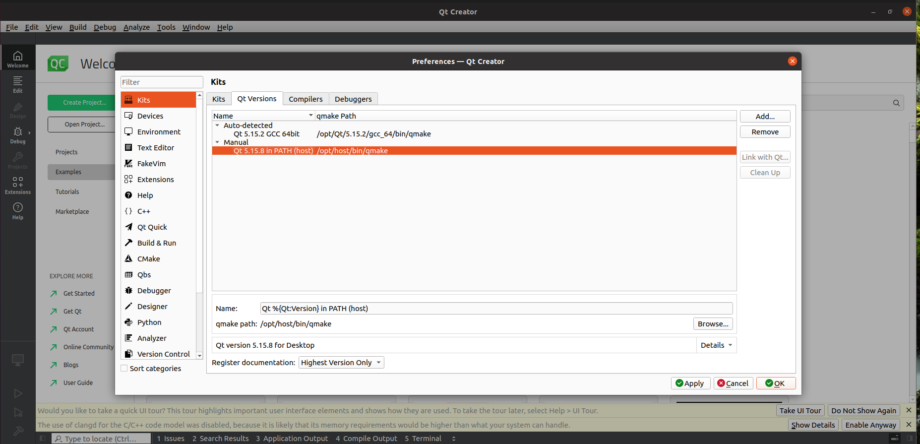
Task: Select the Qt 5.15.2 GCC 64bit row
Action: point(266,134)
